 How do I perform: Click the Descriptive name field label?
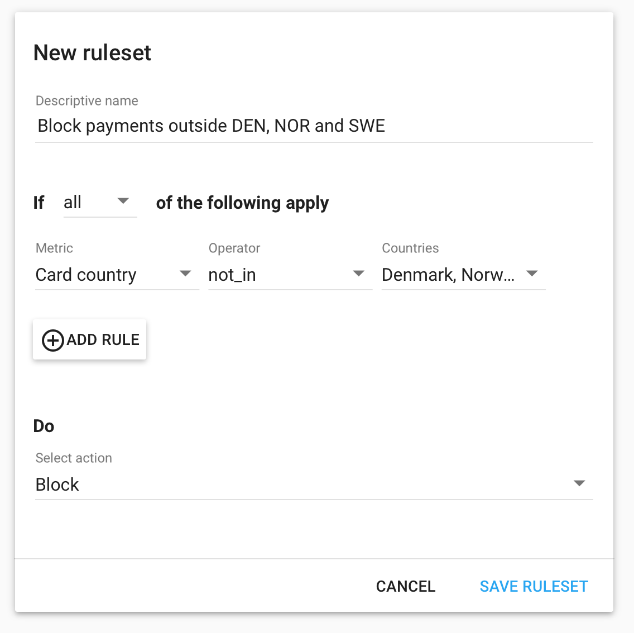point(87,100)
